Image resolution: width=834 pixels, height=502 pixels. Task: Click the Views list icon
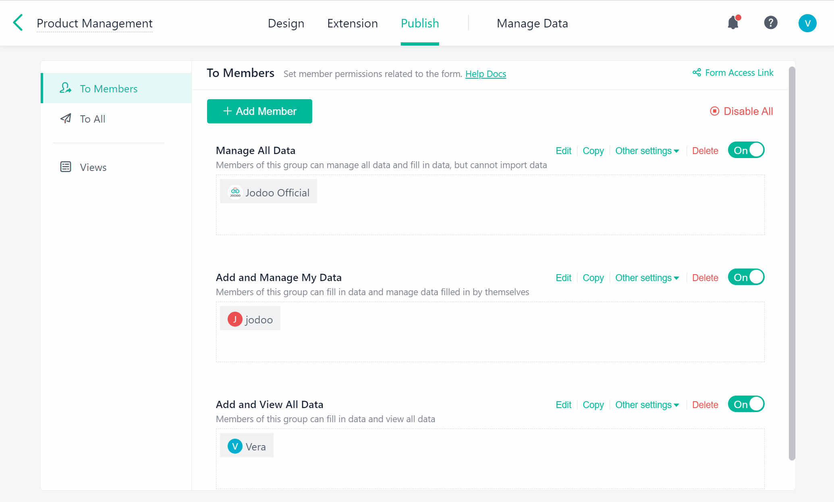pos(66,167)
